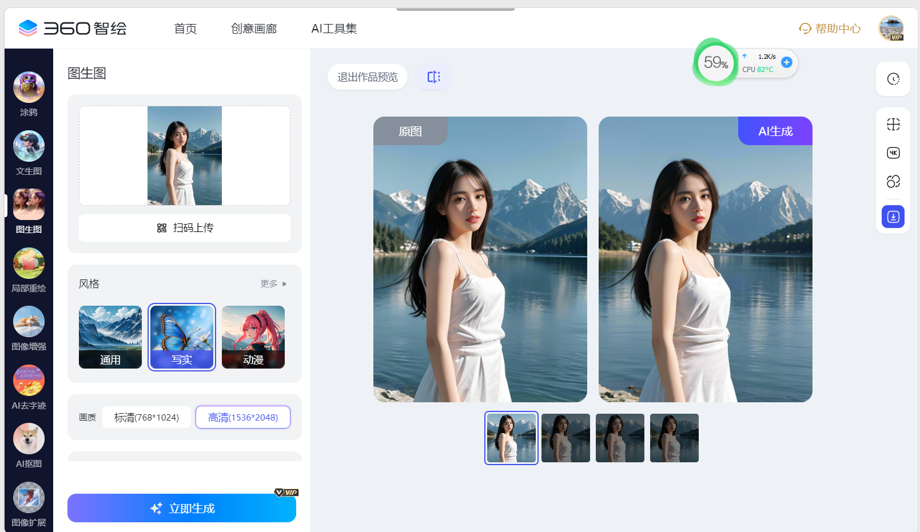
Task: Open the history clock icon
Action: tap(893, 79)
